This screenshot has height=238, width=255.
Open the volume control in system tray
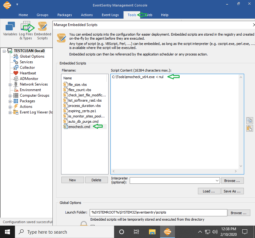(x=215, y=232)
